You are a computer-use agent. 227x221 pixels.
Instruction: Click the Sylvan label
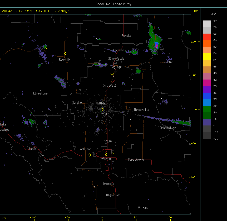103,64
